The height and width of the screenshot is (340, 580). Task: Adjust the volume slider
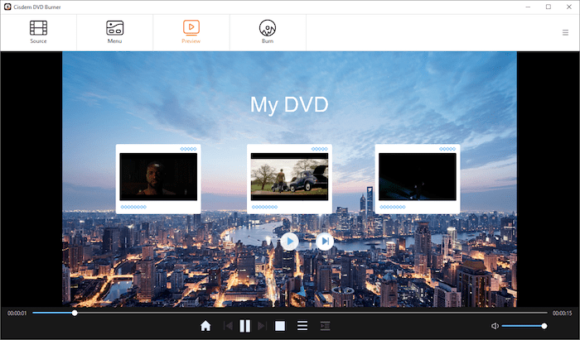coord(524,326)
